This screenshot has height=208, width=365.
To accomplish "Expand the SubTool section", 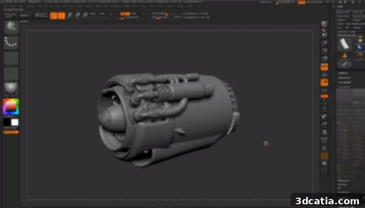I will click(343, 73).
